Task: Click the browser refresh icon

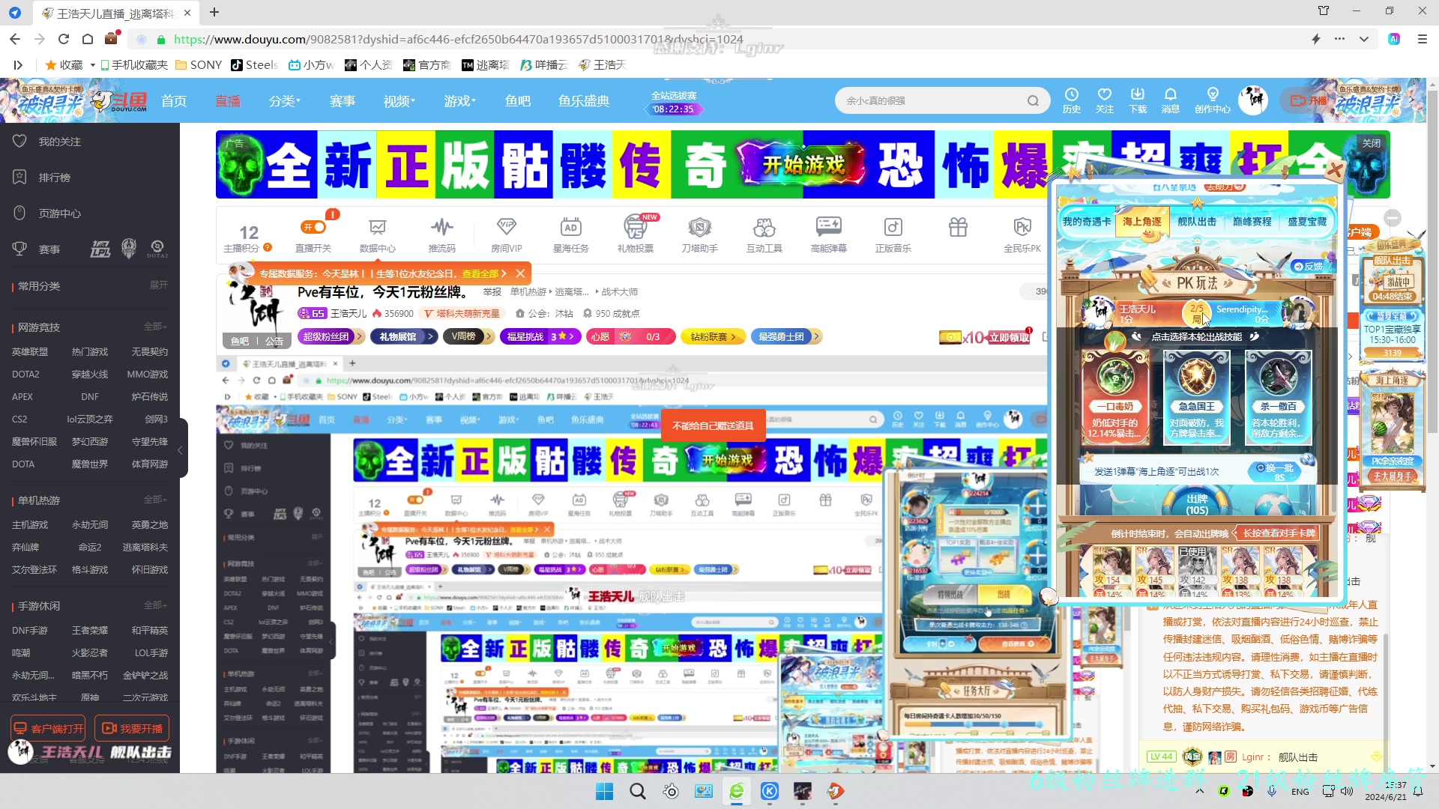Action: pos(64,39)
